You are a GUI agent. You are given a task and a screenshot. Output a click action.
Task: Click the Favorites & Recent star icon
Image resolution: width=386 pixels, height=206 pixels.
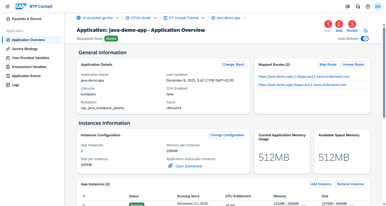pyautogui.click(x=8, y=19)
